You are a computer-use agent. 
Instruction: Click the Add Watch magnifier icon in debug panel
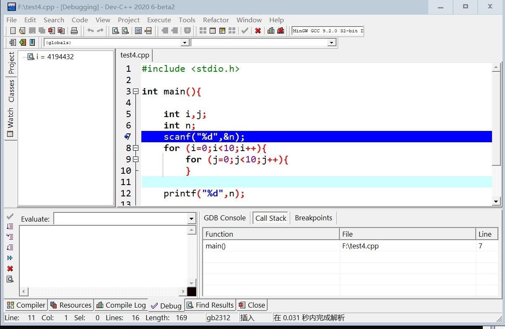[10, 279]
